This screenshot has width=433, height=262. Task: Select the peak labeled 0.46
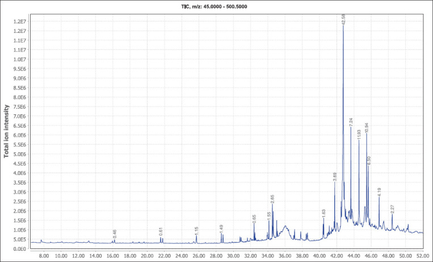pos(115,234)
